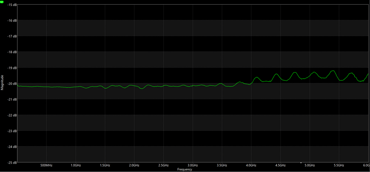
Task: Click the Frequency axis title
Action: [x=185, y=169]
